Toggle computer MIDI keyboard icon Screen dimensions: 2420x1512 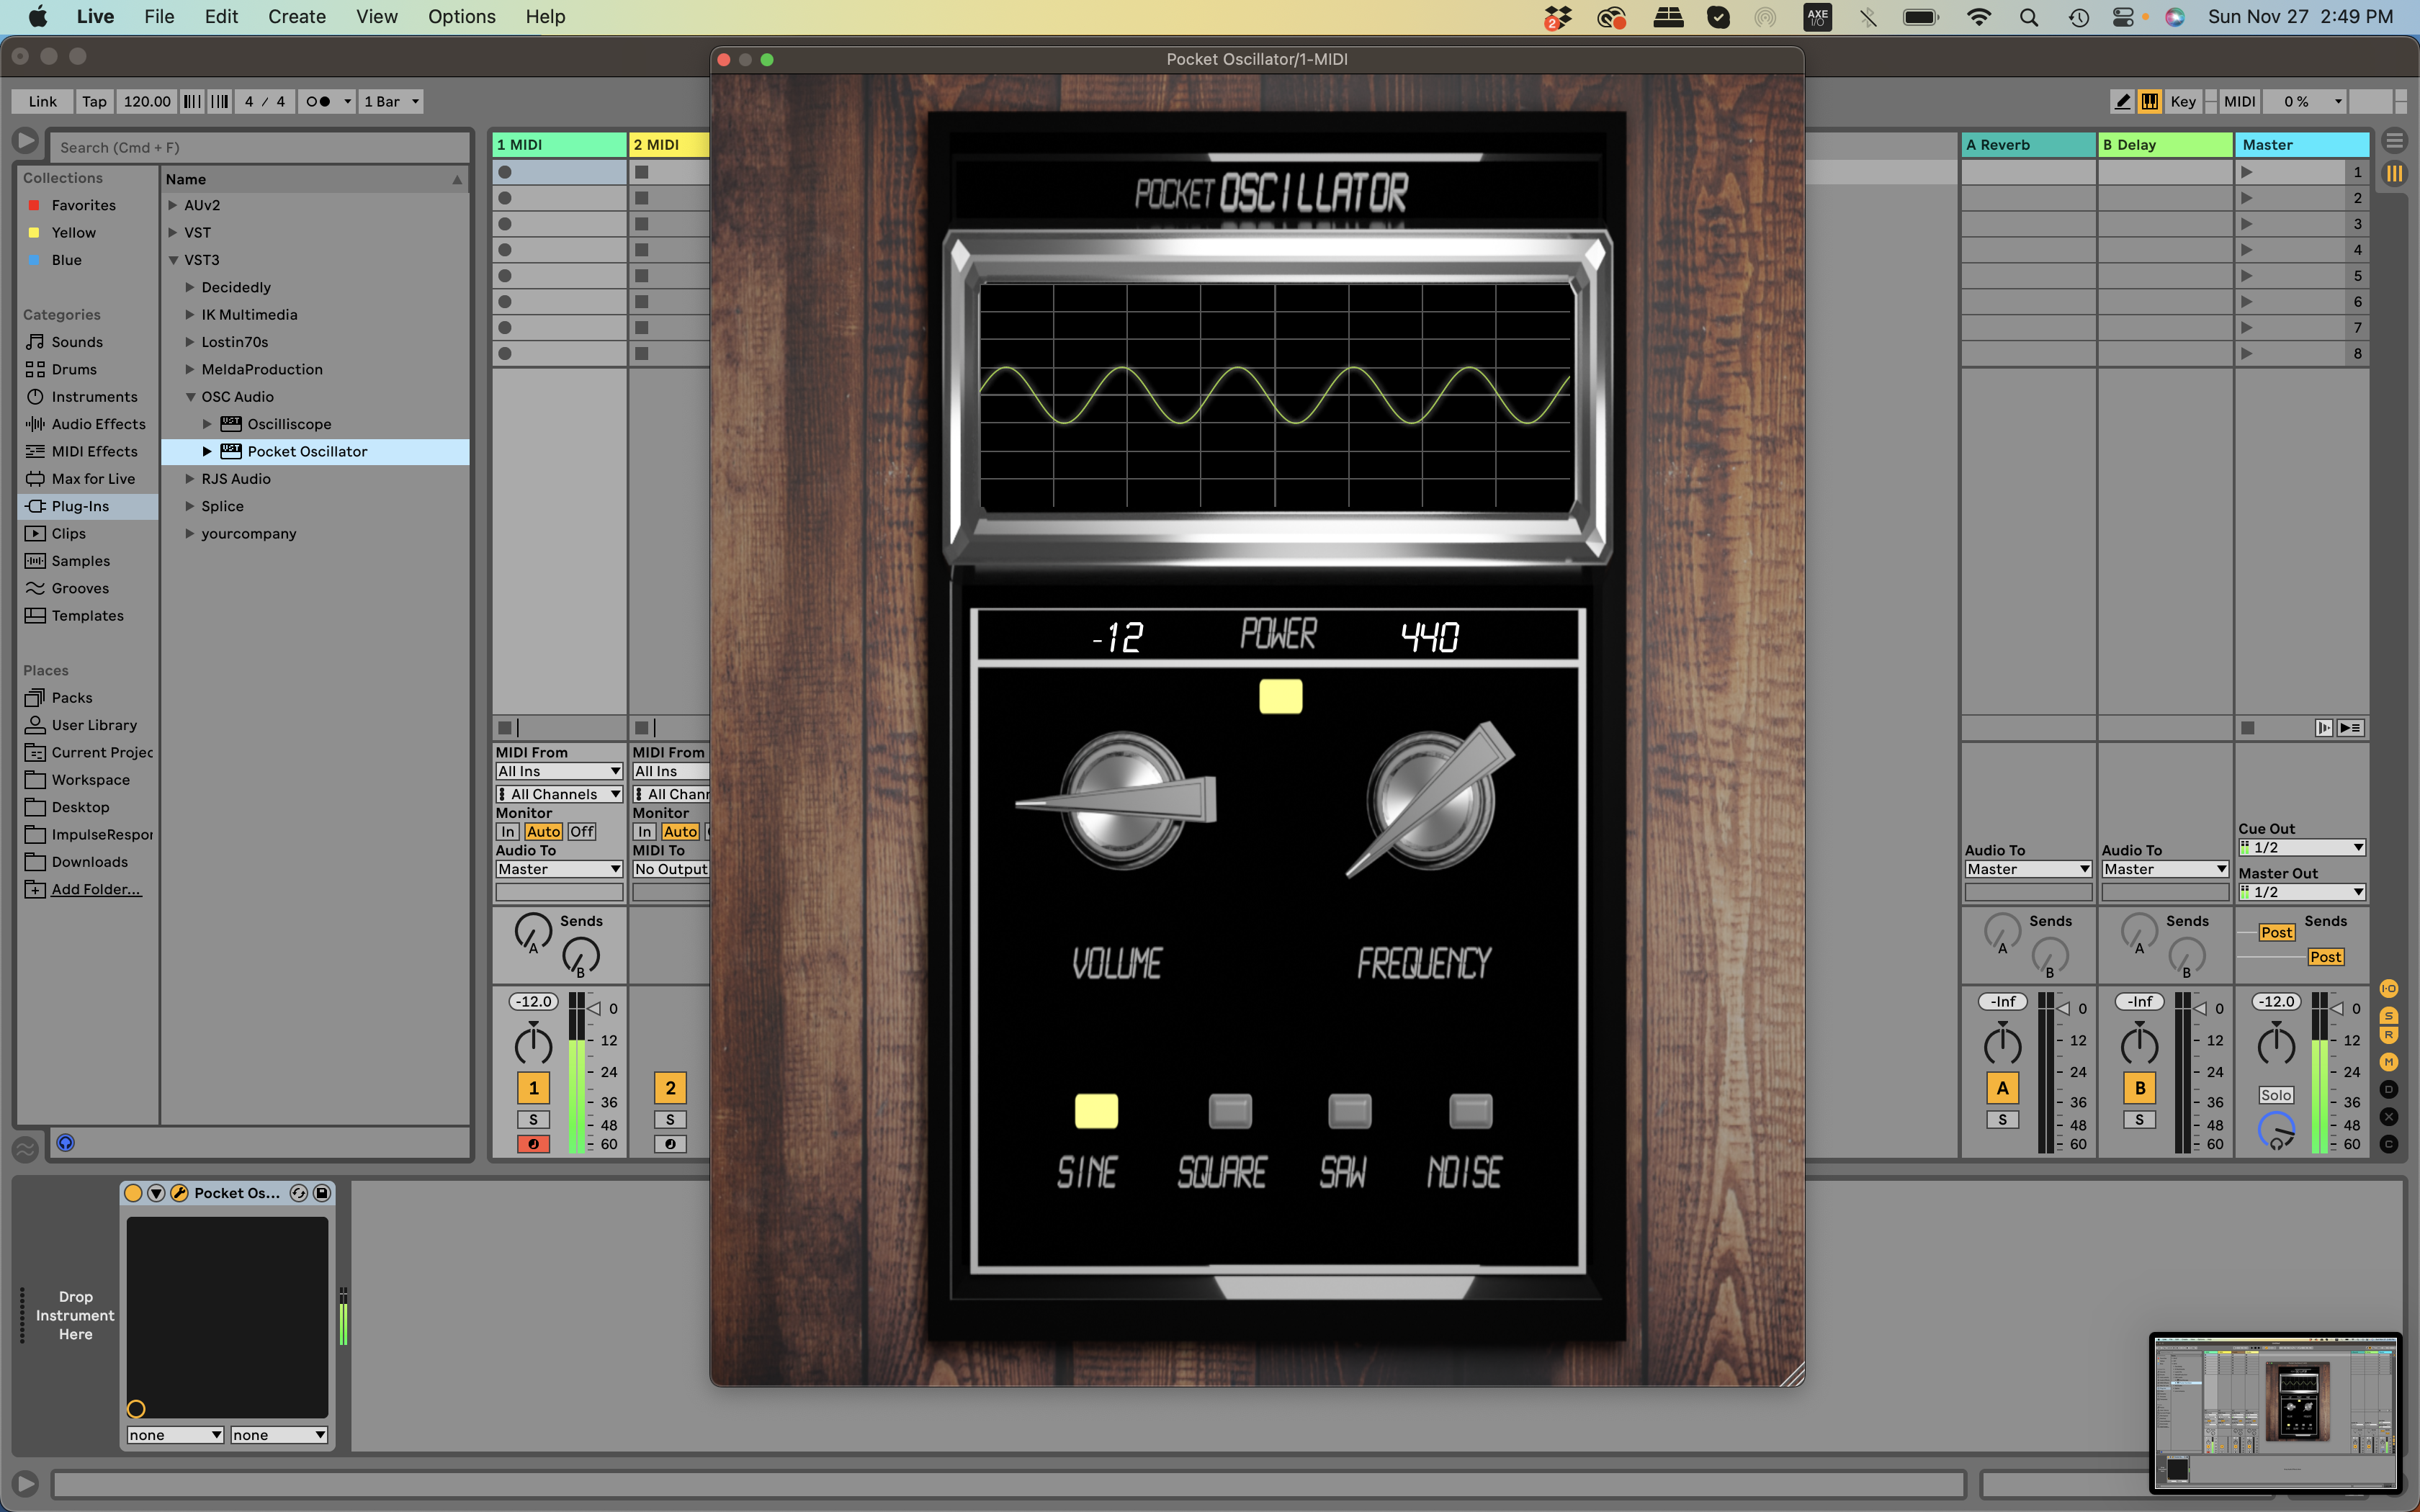pyautogui.click(x=2149, y=101)
